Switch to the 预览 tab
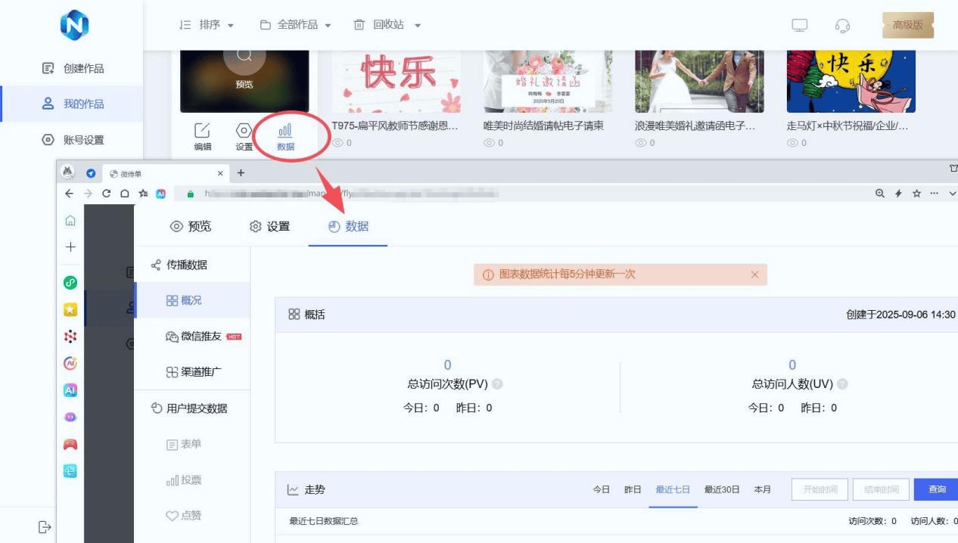 [191, 226]
